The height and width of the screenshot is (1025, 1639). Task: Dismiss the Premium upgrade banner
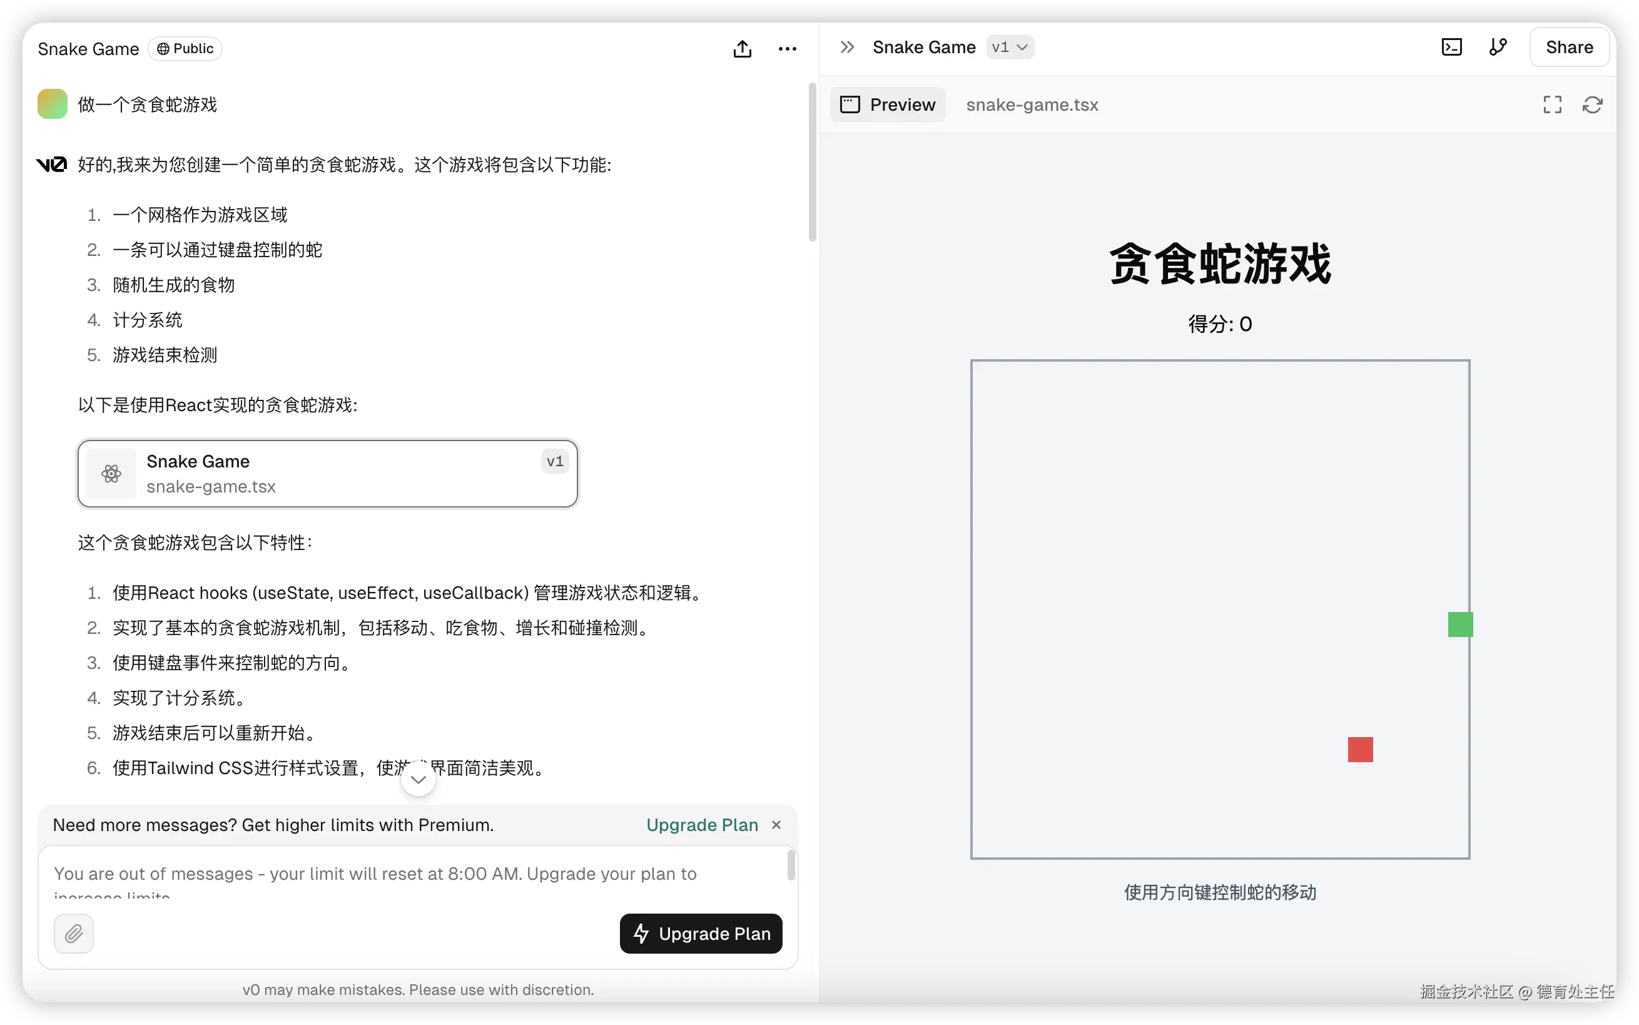point(776,825)
